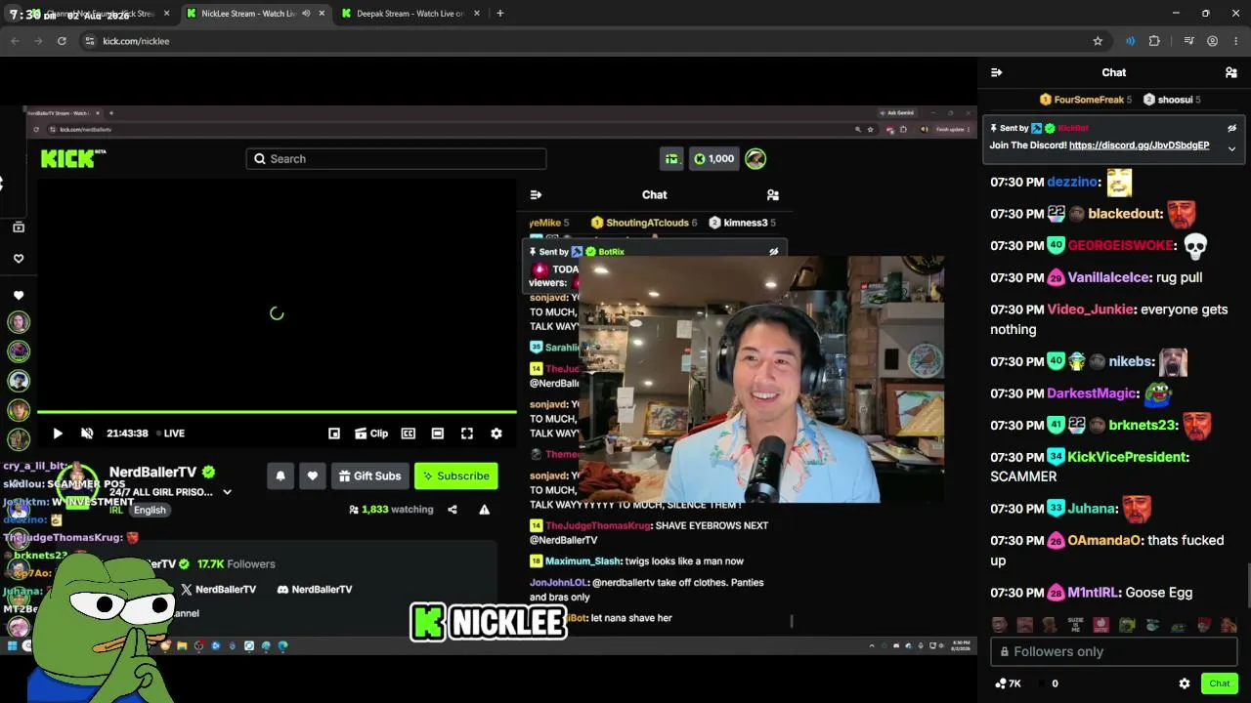Mute the NickLee Stream tab audio
This screenshot has height=703, width=1251.
[x=306, y=14]
